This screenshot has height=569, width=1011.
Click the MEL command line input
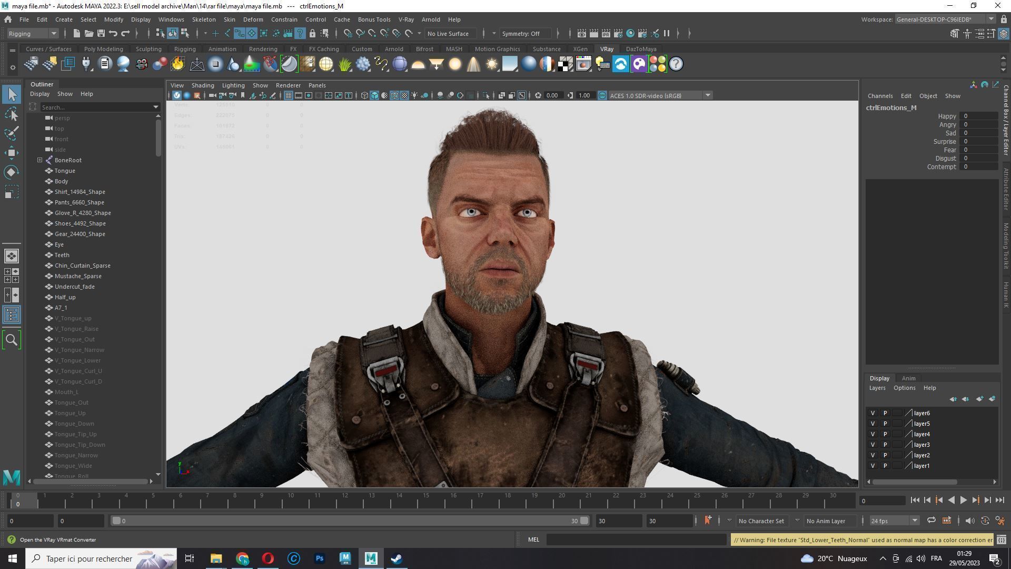(636, 539)
